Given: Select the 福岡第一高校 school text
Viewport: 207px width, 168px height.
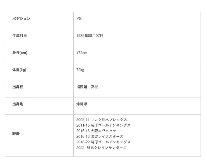Looking at the screenshot, I should click(x=87, y=87).
